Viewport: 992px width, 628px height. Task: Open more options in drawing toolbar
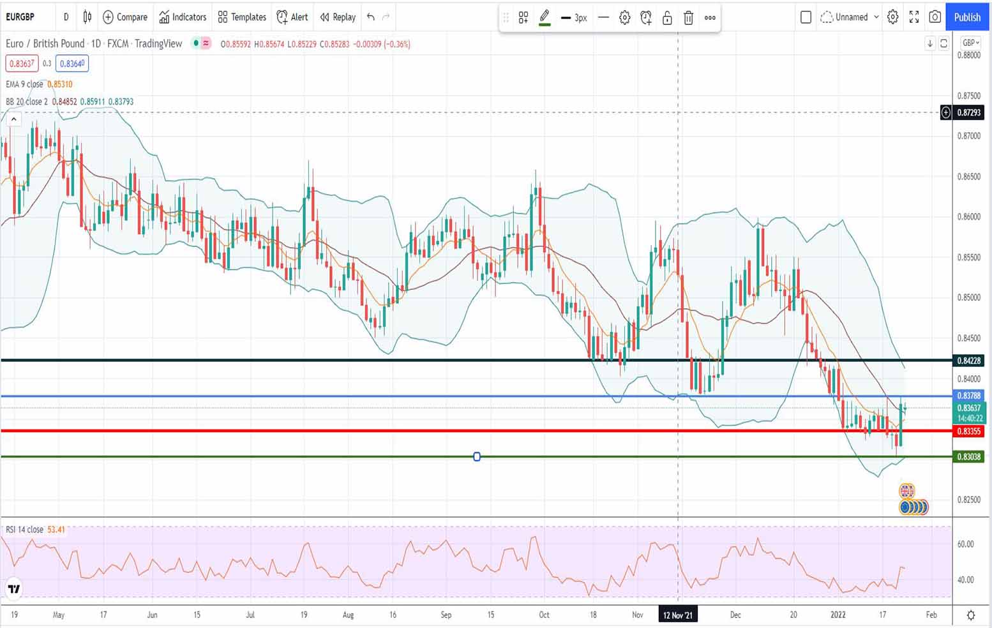click(x=710, y=18)
